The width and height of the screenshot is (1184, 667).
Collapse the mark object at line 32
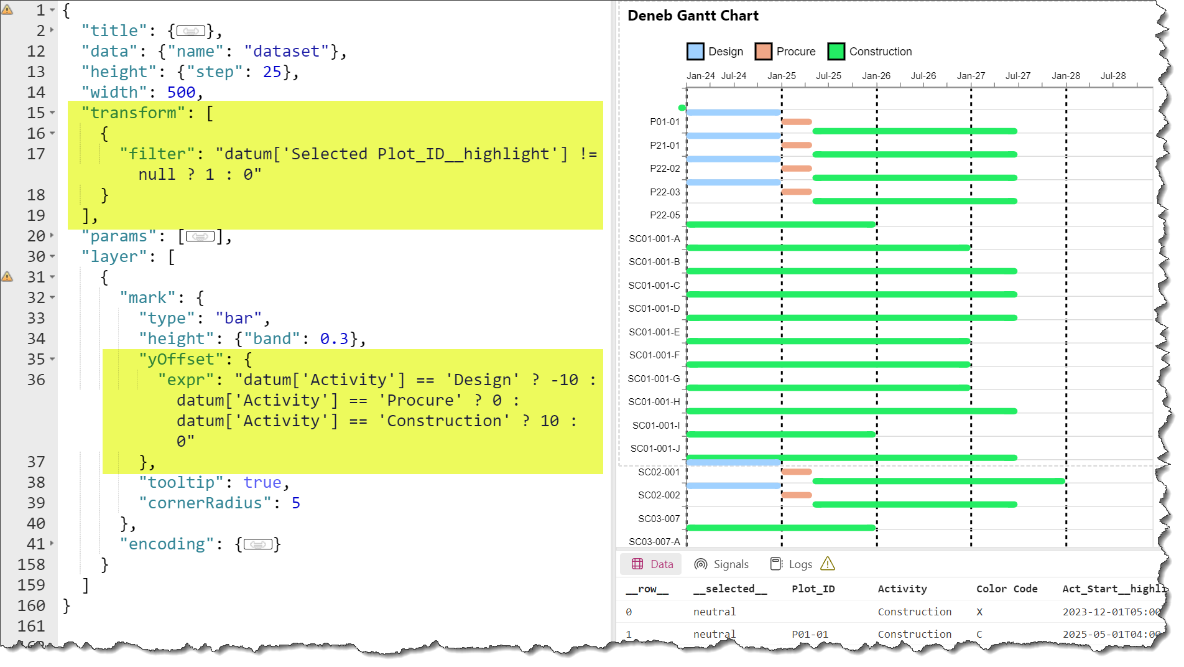[51, 297]
